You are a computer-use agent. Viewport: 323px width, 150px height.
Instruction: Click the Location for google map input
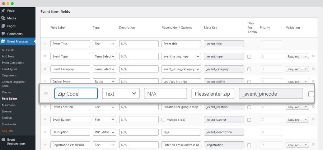(x=181, y=107)
